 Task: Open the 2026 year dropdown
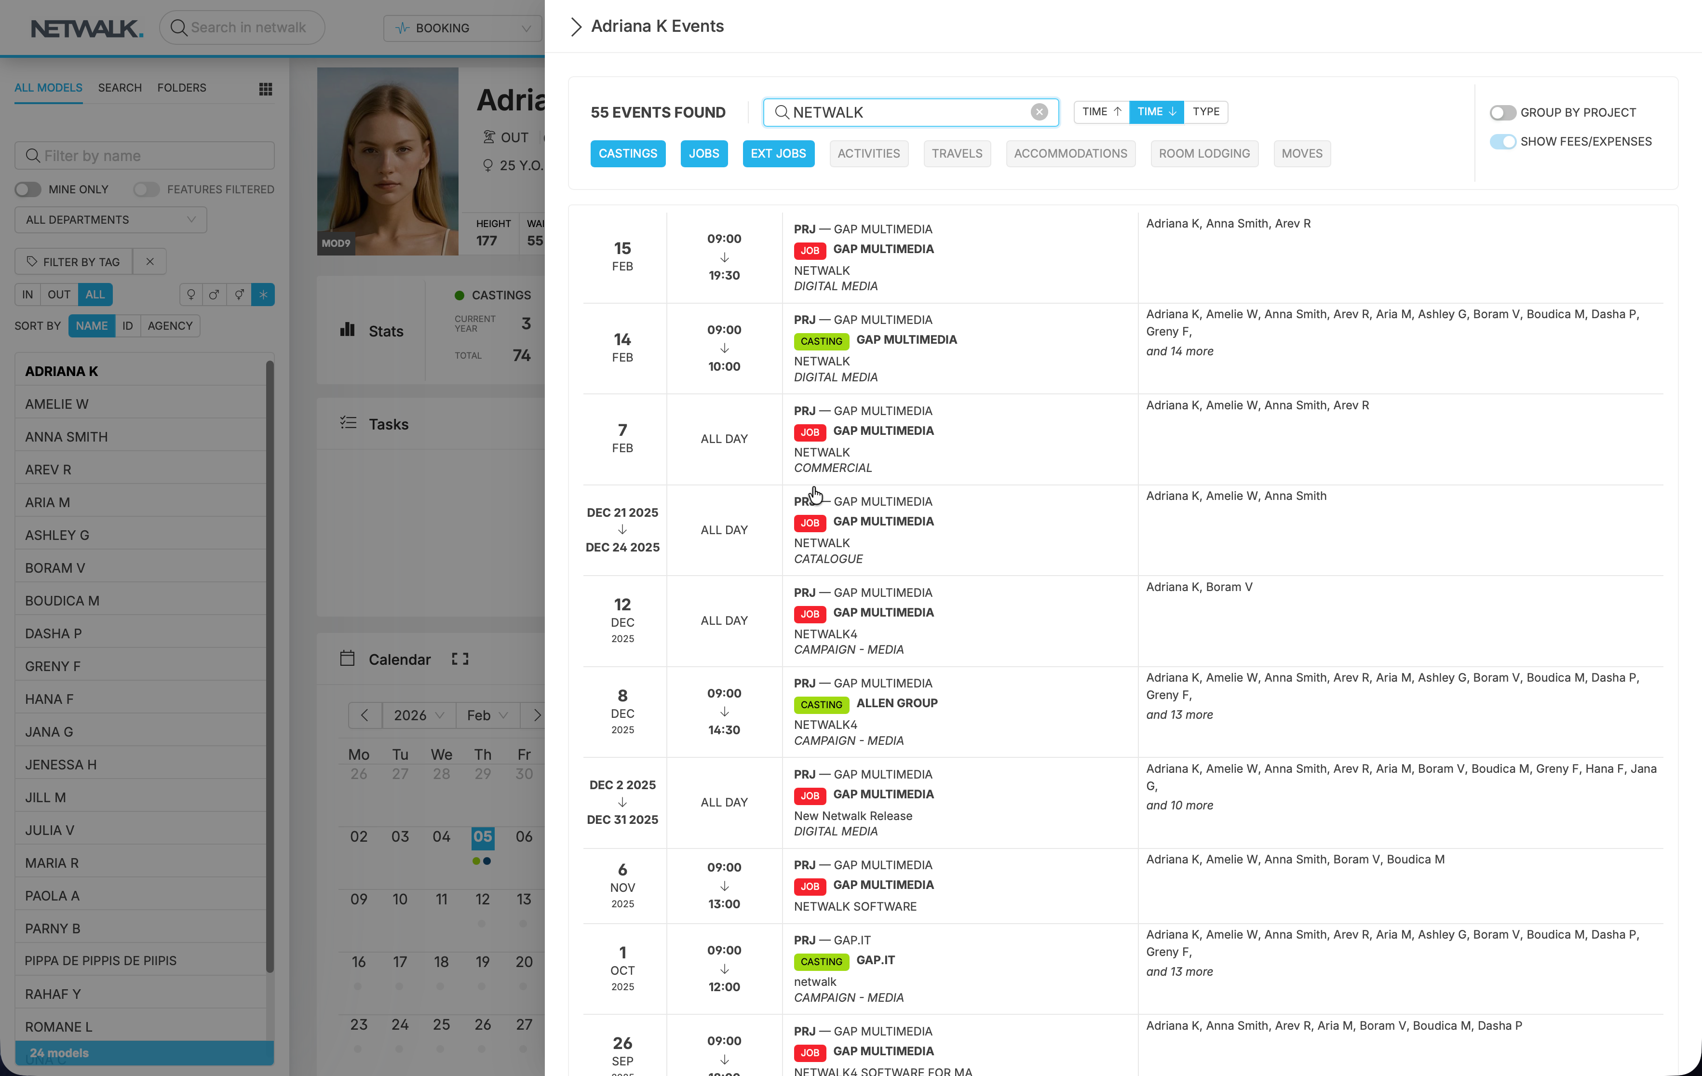(419, 715)
